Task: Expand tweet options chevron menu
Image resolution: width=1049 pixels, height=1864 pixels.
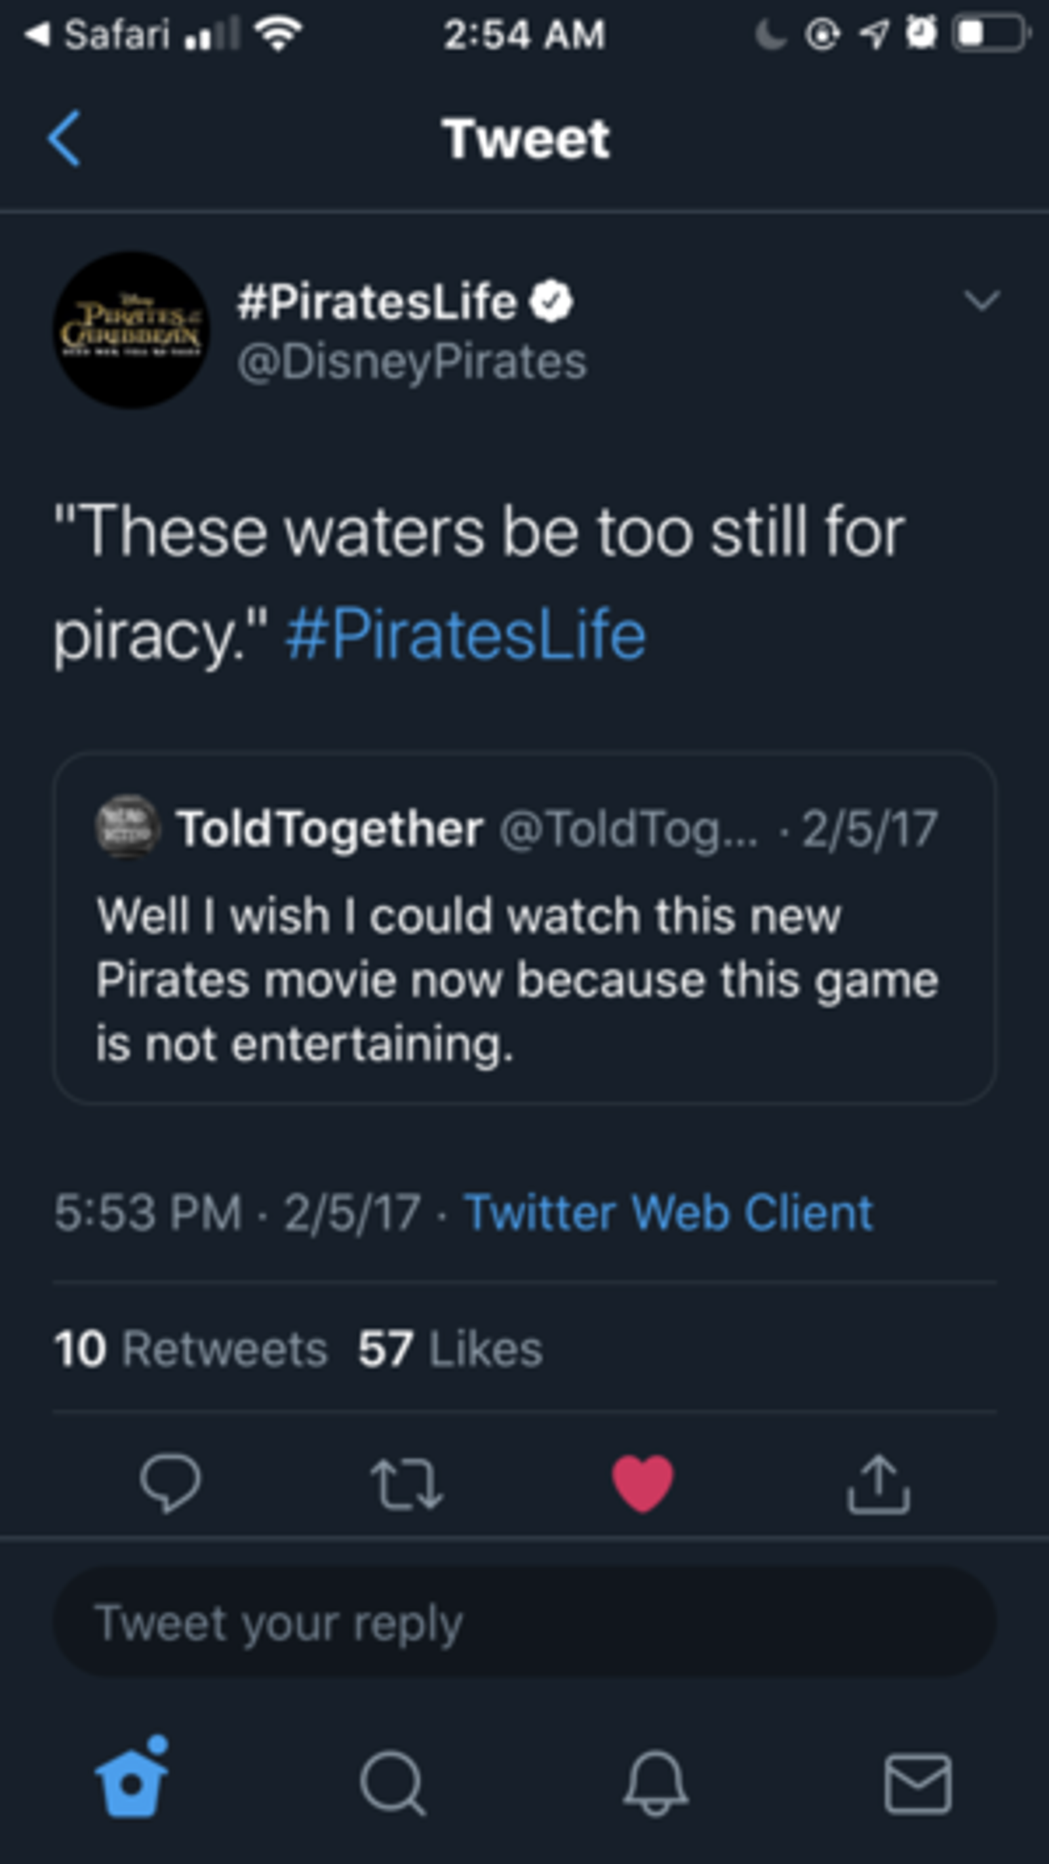Action: (981, 300)
